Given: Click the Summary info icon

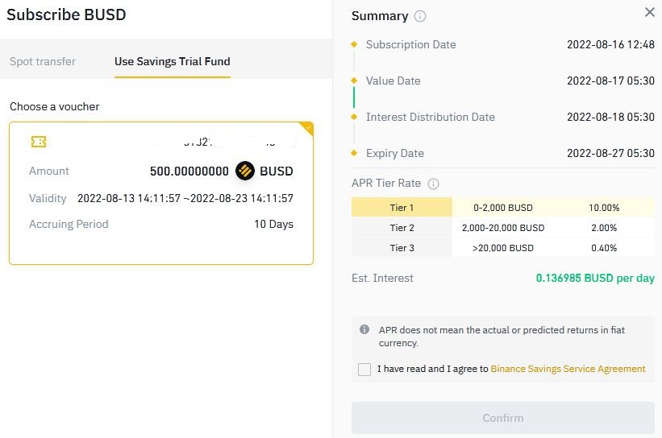Looking at the screenshot, I should (x=419, y=16).
